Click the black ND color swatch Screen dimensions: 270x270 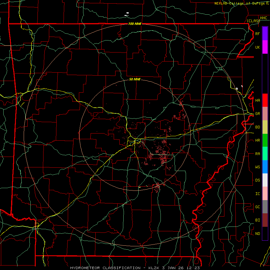coord(265,233)
